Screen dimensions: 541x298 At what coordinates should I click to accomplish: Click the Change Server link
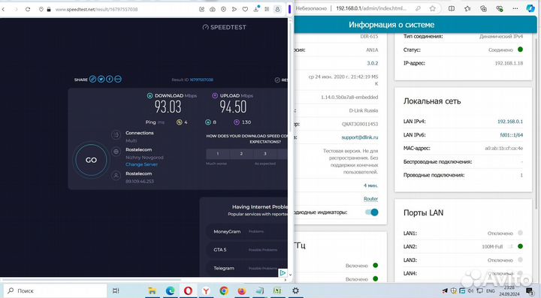[x=141, y=164]
